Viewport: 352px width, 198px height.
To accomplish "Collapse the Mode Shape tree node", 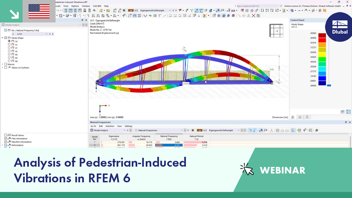I will [x=2, y=38].
